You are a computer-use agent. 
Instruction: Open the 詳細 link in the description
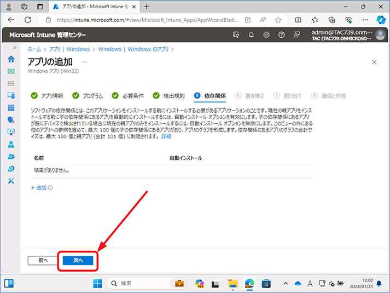166,136
